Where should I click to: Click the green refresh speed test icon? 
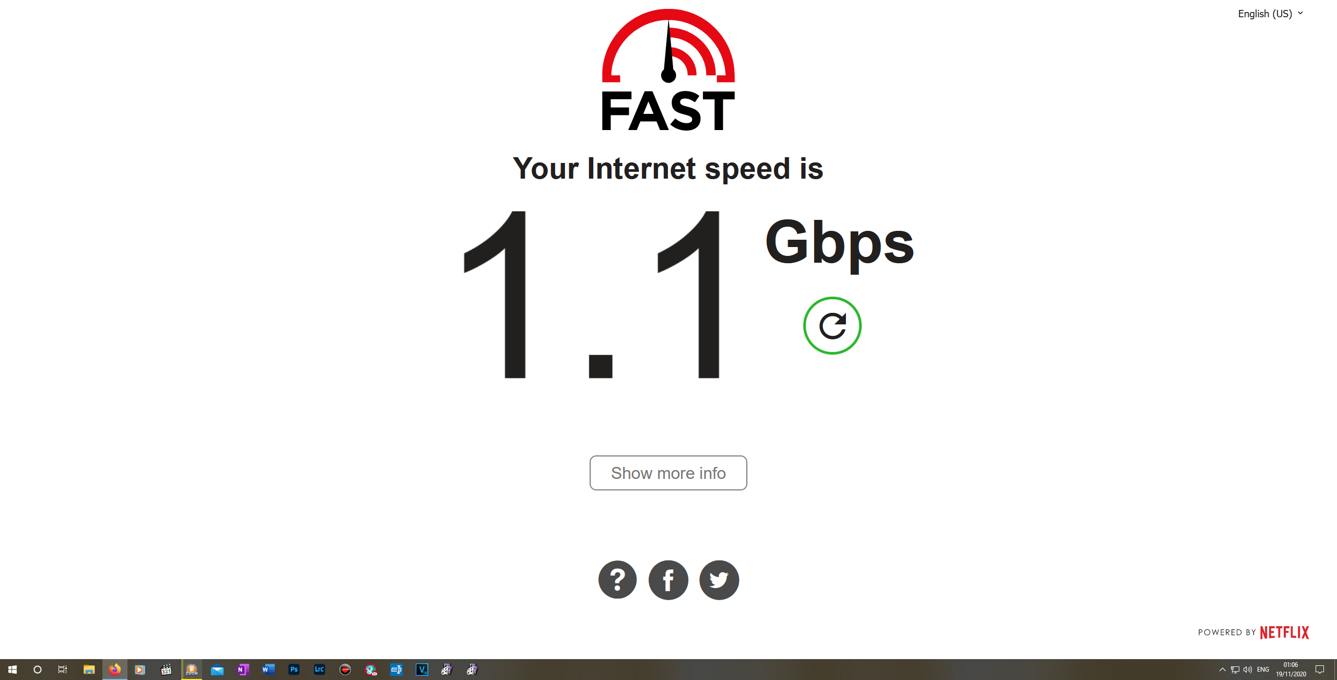(832, 326)
